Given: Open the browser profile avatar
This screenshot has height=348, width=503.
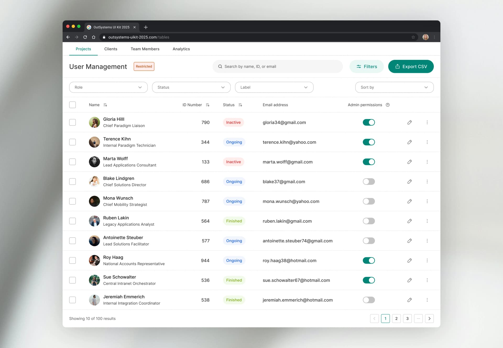Looking at the screenshot, I should [x=425, y=37].
